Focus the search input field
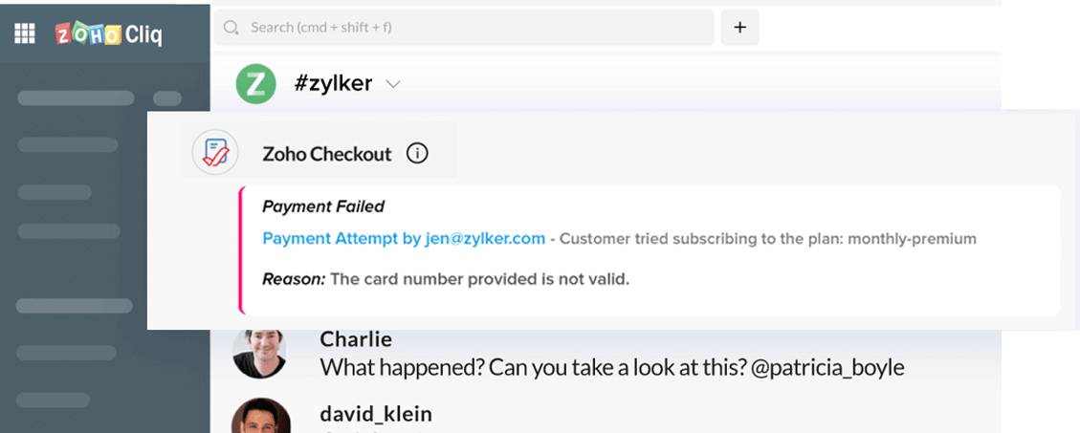The image size is (1080, 433). pos(469,28)
